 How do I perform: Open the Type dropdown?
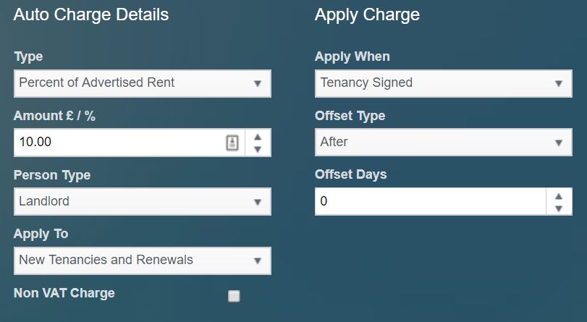[x=132, y=83]
